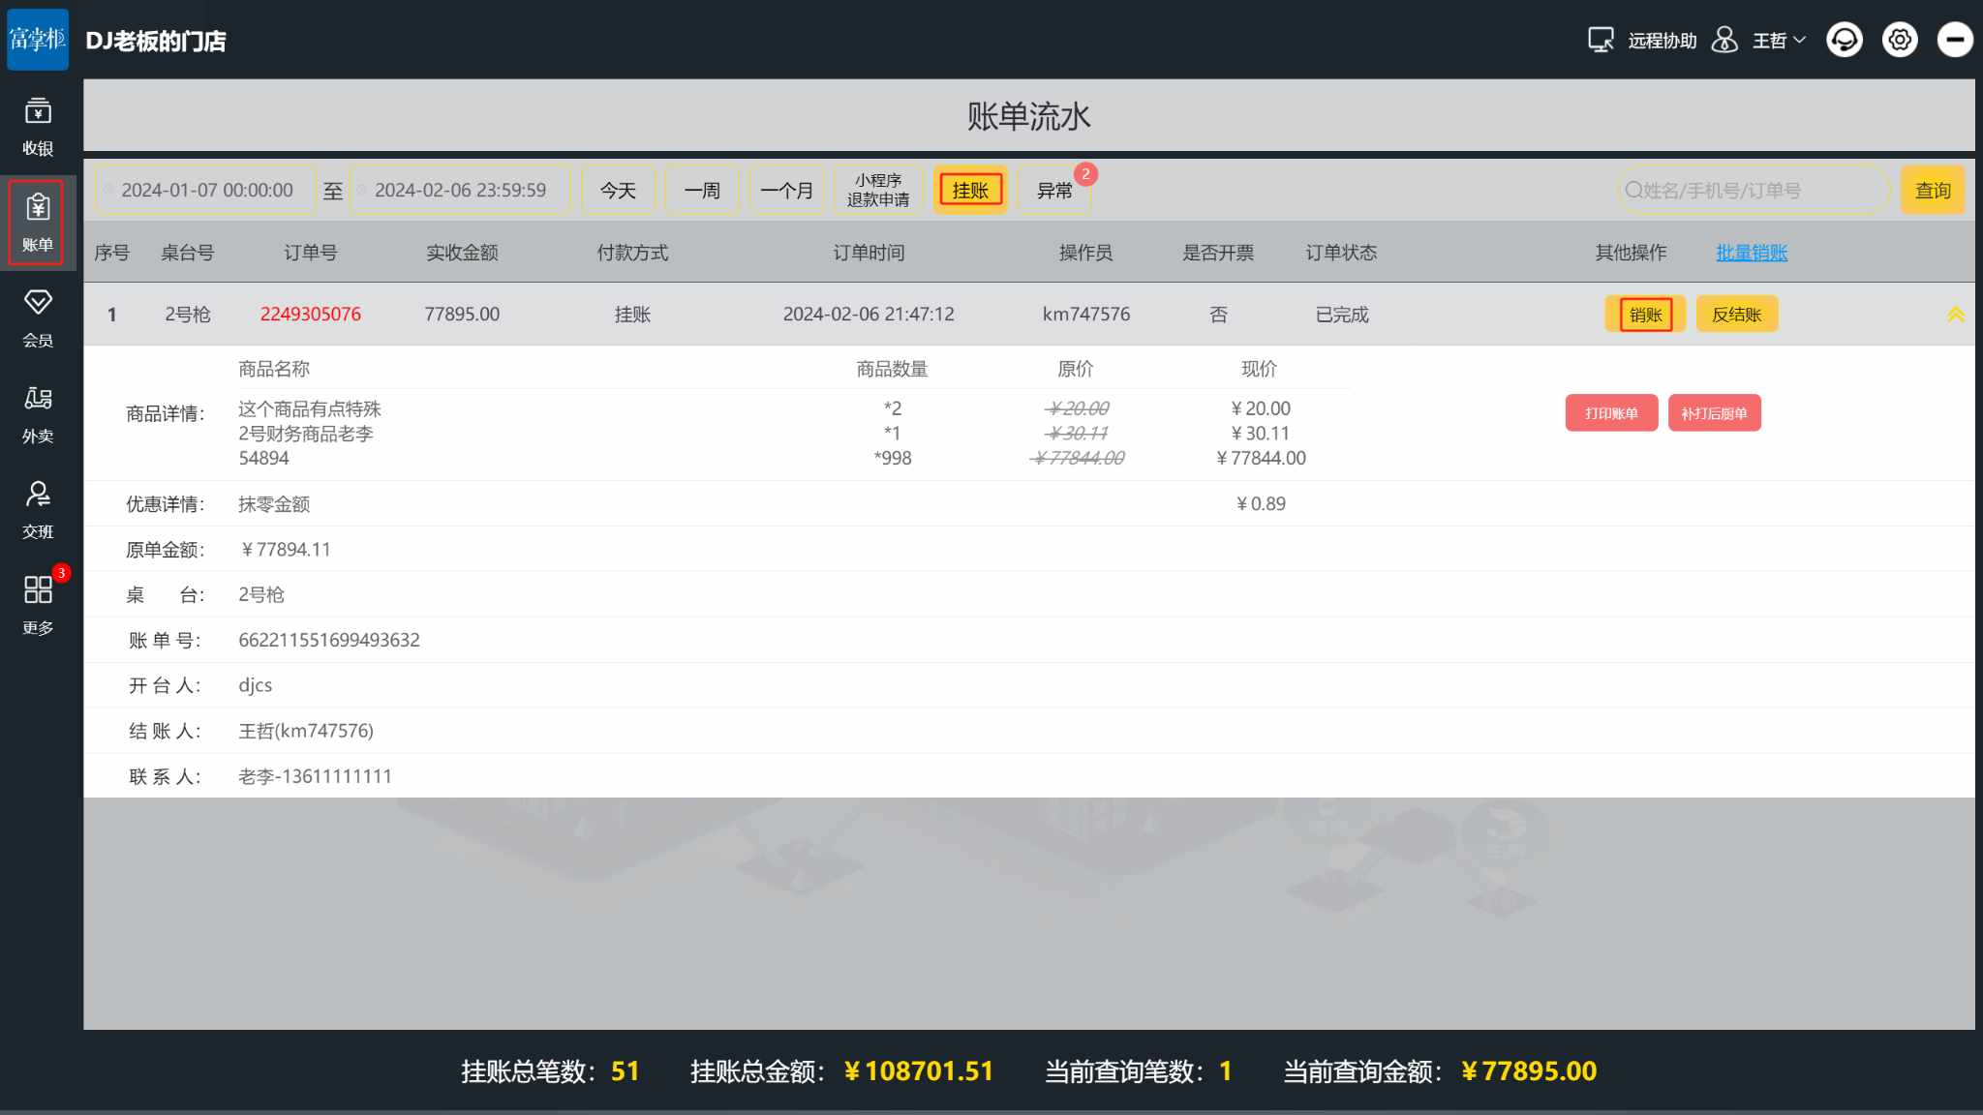Click the customer service headset icon
The height and width of the screenshot is (1115, 1983).
pos(1845,40)
